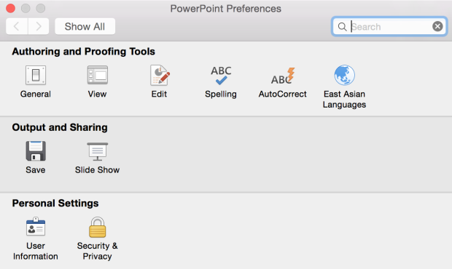Open the View preferences icon

(x=98, y=76)
